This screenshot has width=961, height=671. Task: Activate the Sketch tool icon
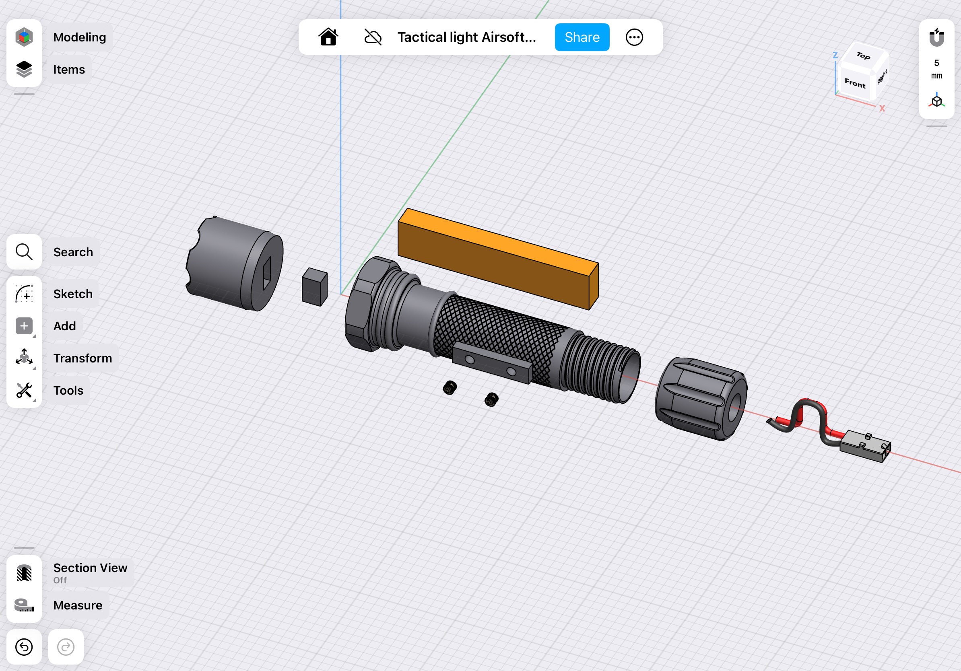(24, 294)
